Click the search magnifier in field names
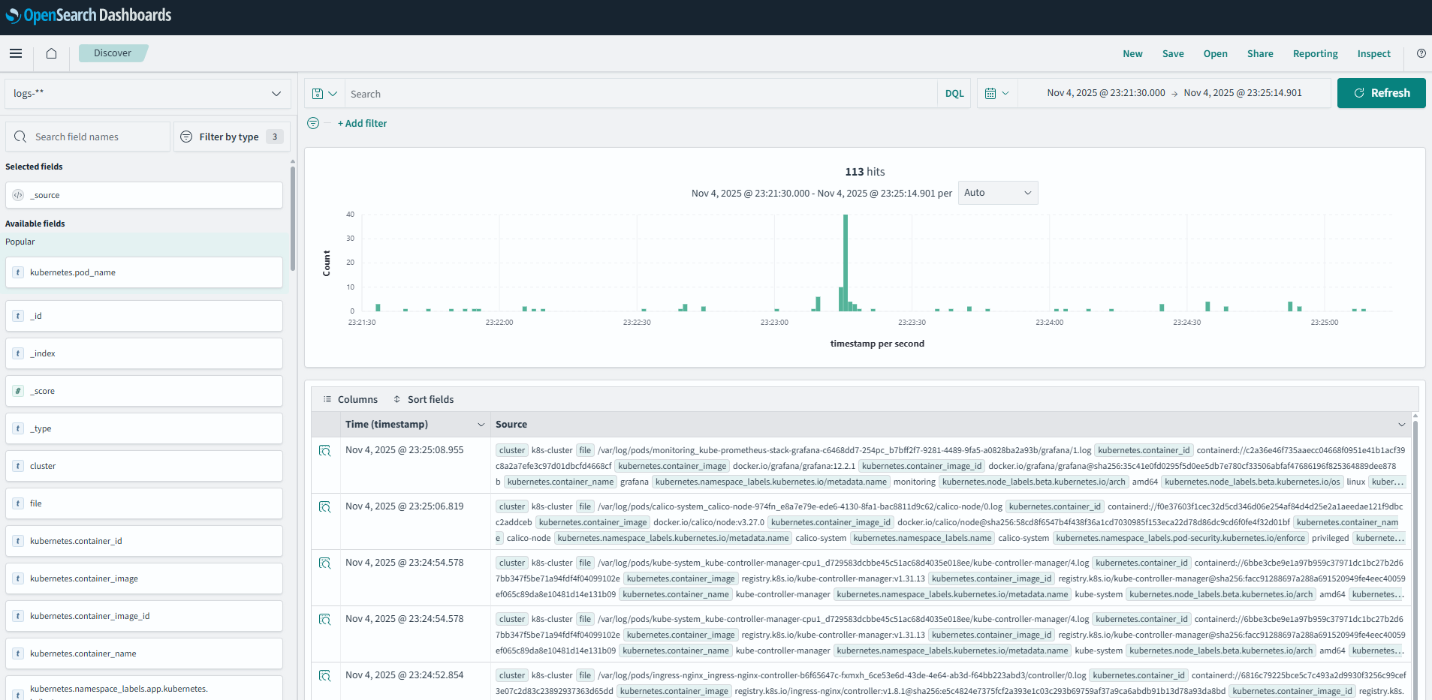 (20, 137)
